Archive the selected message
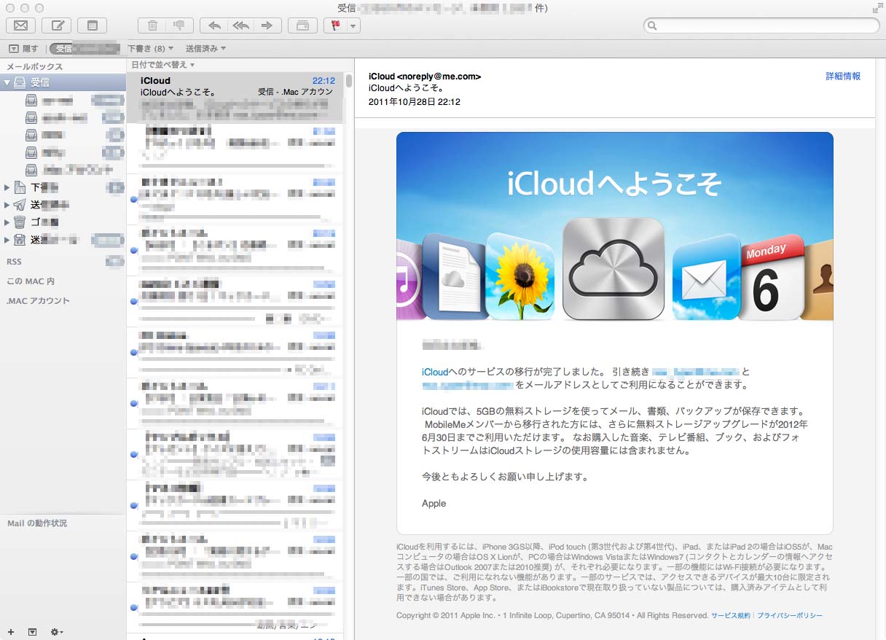886x640 pixels. 302,26
